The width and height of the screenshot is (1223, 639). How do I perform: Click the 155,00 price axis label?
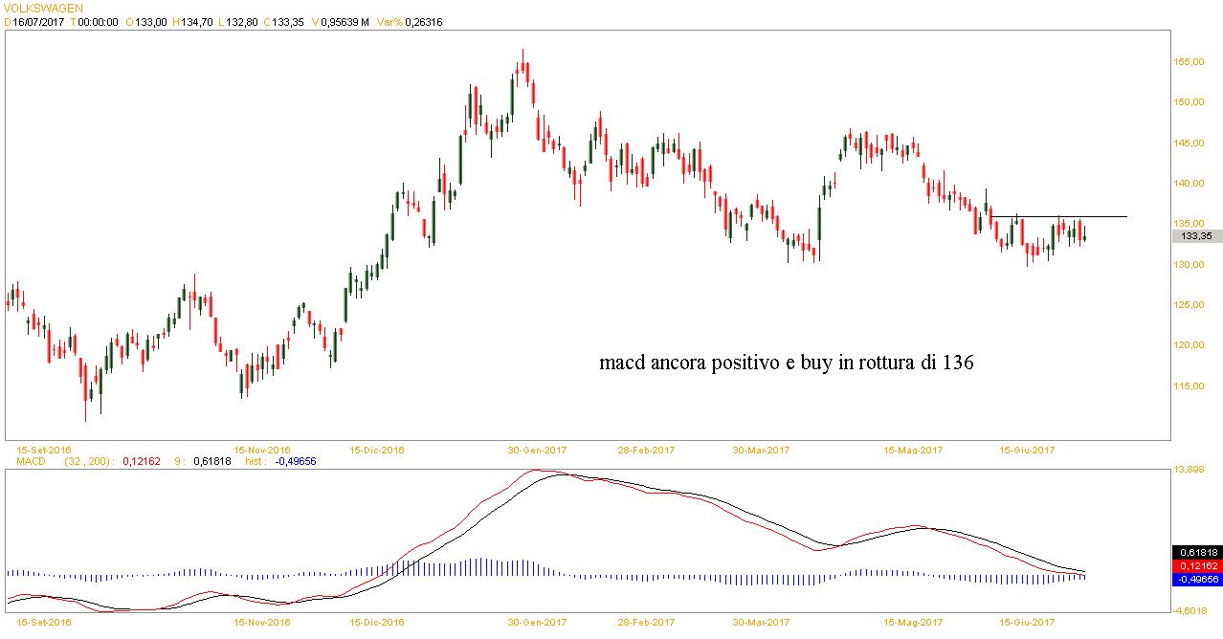coord(1190,62)
